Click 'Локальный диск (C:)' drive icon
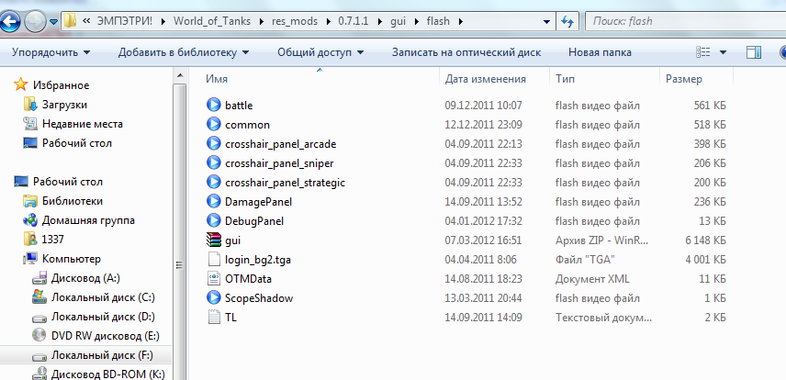786x380 pixels. click(39, 297)
